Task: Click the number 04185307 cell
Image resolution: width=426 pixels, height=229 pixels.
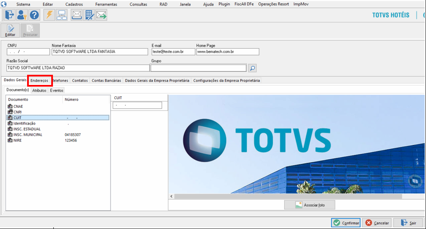Action: pos(72,135)
